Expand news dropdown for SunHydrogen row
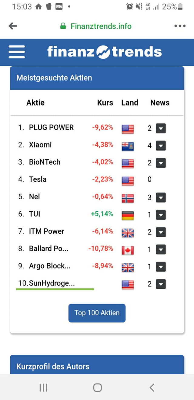The height and width of the screenshot is (400, 194). [161, 284]
